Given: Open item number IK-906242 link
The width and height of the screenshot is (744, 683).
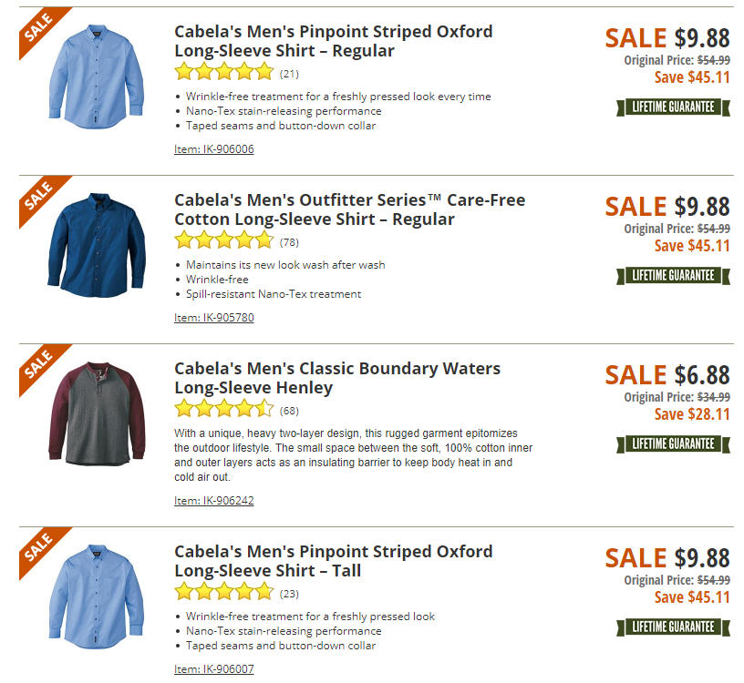Looking at the screenshot, I should (213, 500).
